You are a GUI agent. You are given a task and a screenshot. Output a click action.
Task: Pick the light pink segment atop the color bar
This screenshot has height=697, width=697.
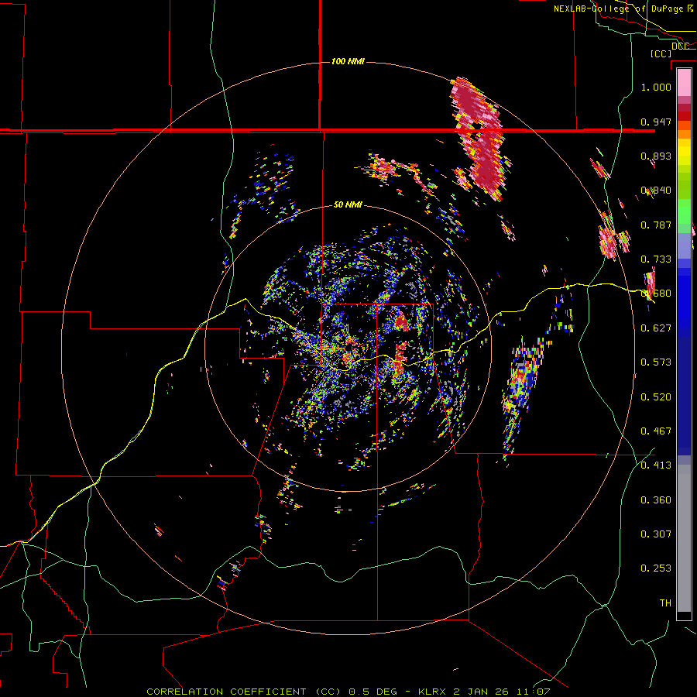(x=684, y=82)
